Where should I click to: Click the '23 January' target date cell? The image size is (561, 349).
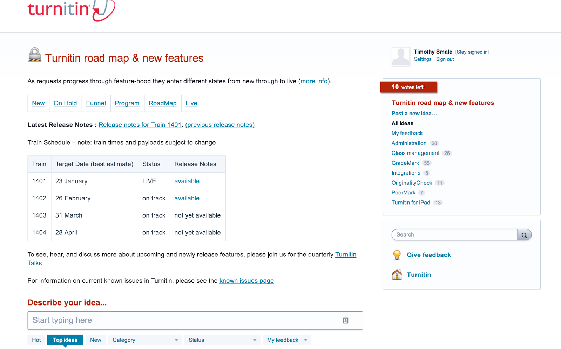tap(94, 181)
